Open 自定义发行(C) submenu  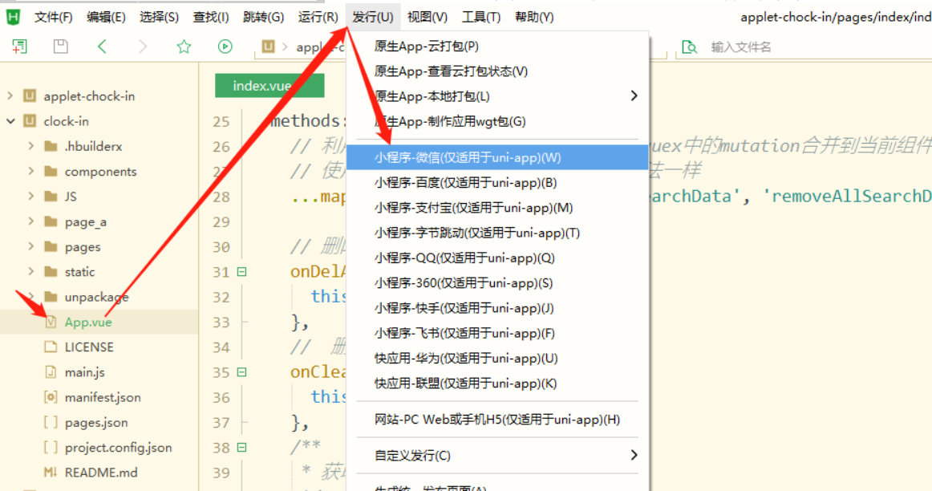click(497, 456)
